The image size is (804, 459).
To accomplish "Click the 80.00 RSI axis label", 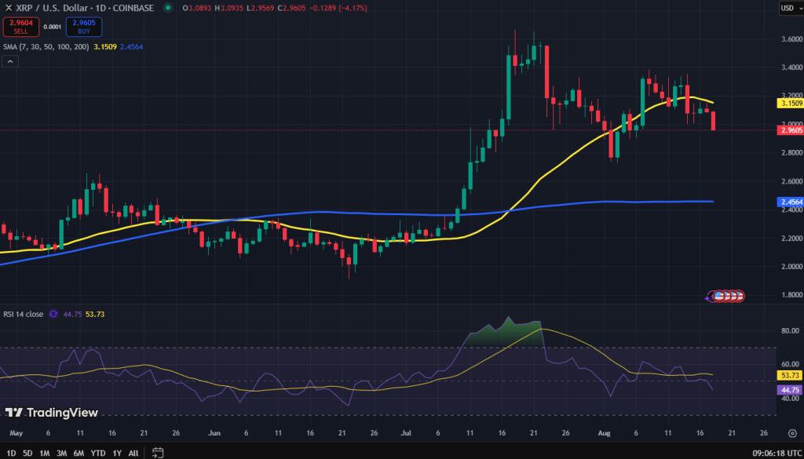I will 790,331.
